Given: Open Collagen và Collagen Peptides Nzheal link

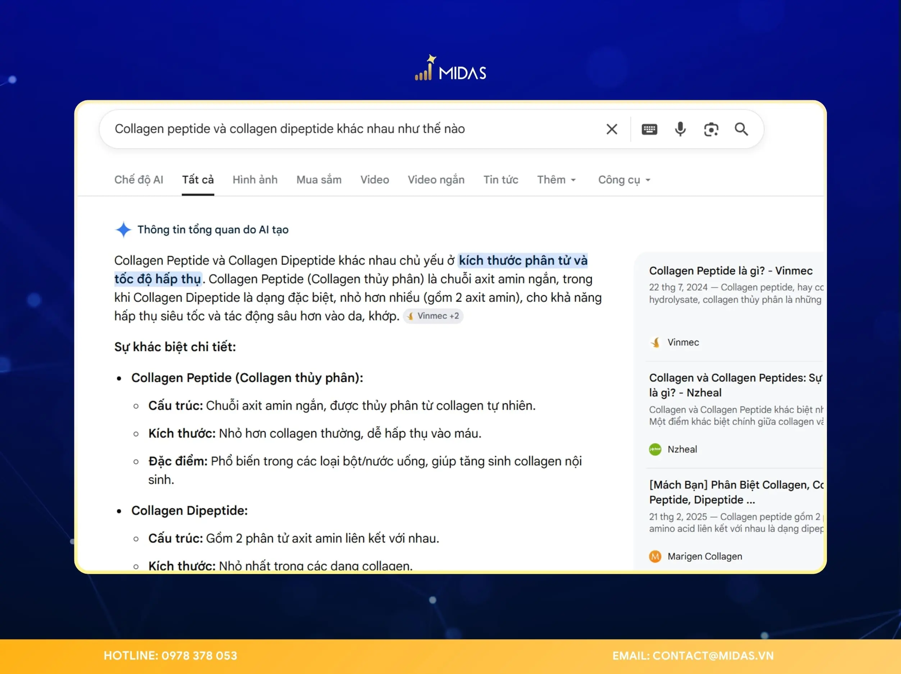Looking at the screenshot, I should pos(736,385).
